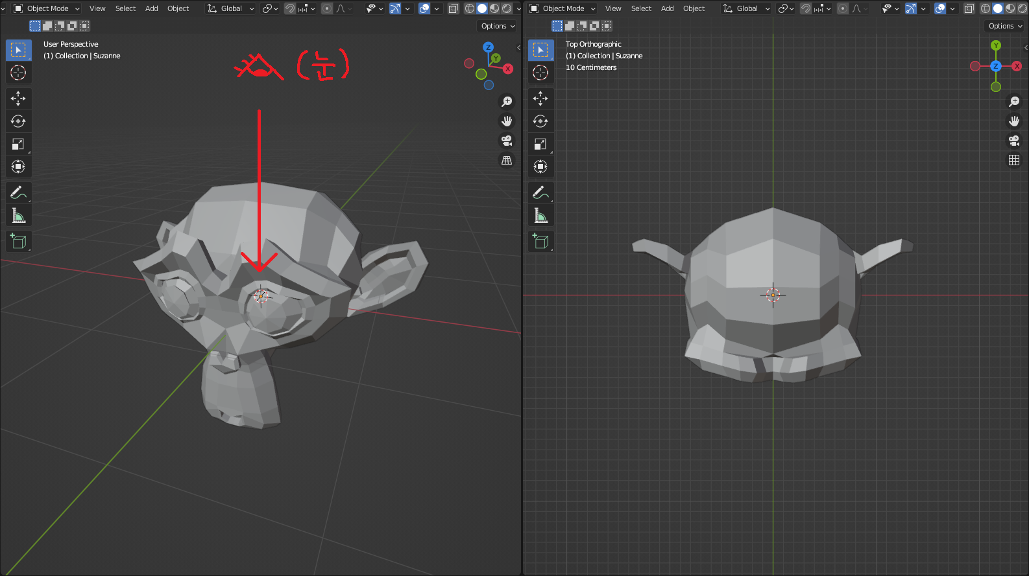Open View menu in left viewport

point(97,8)
